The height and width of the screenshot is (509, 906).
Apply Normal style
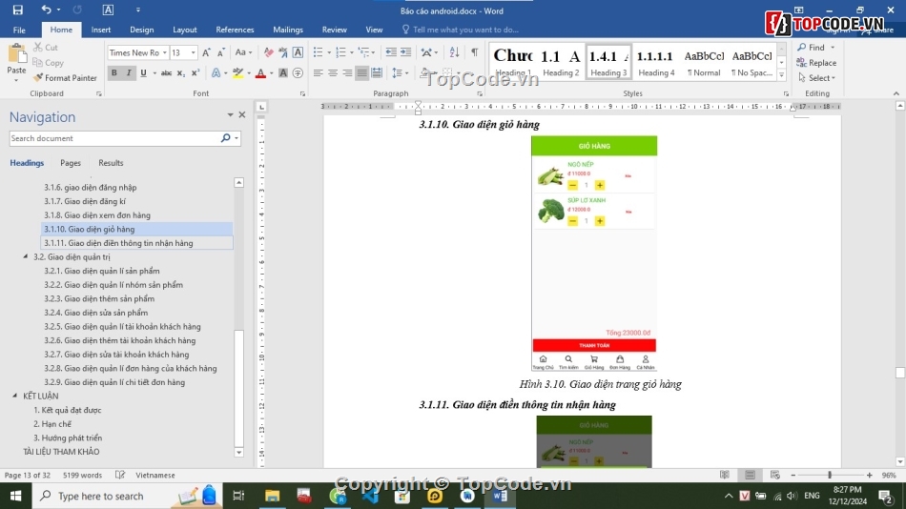(x=704, y=61)
